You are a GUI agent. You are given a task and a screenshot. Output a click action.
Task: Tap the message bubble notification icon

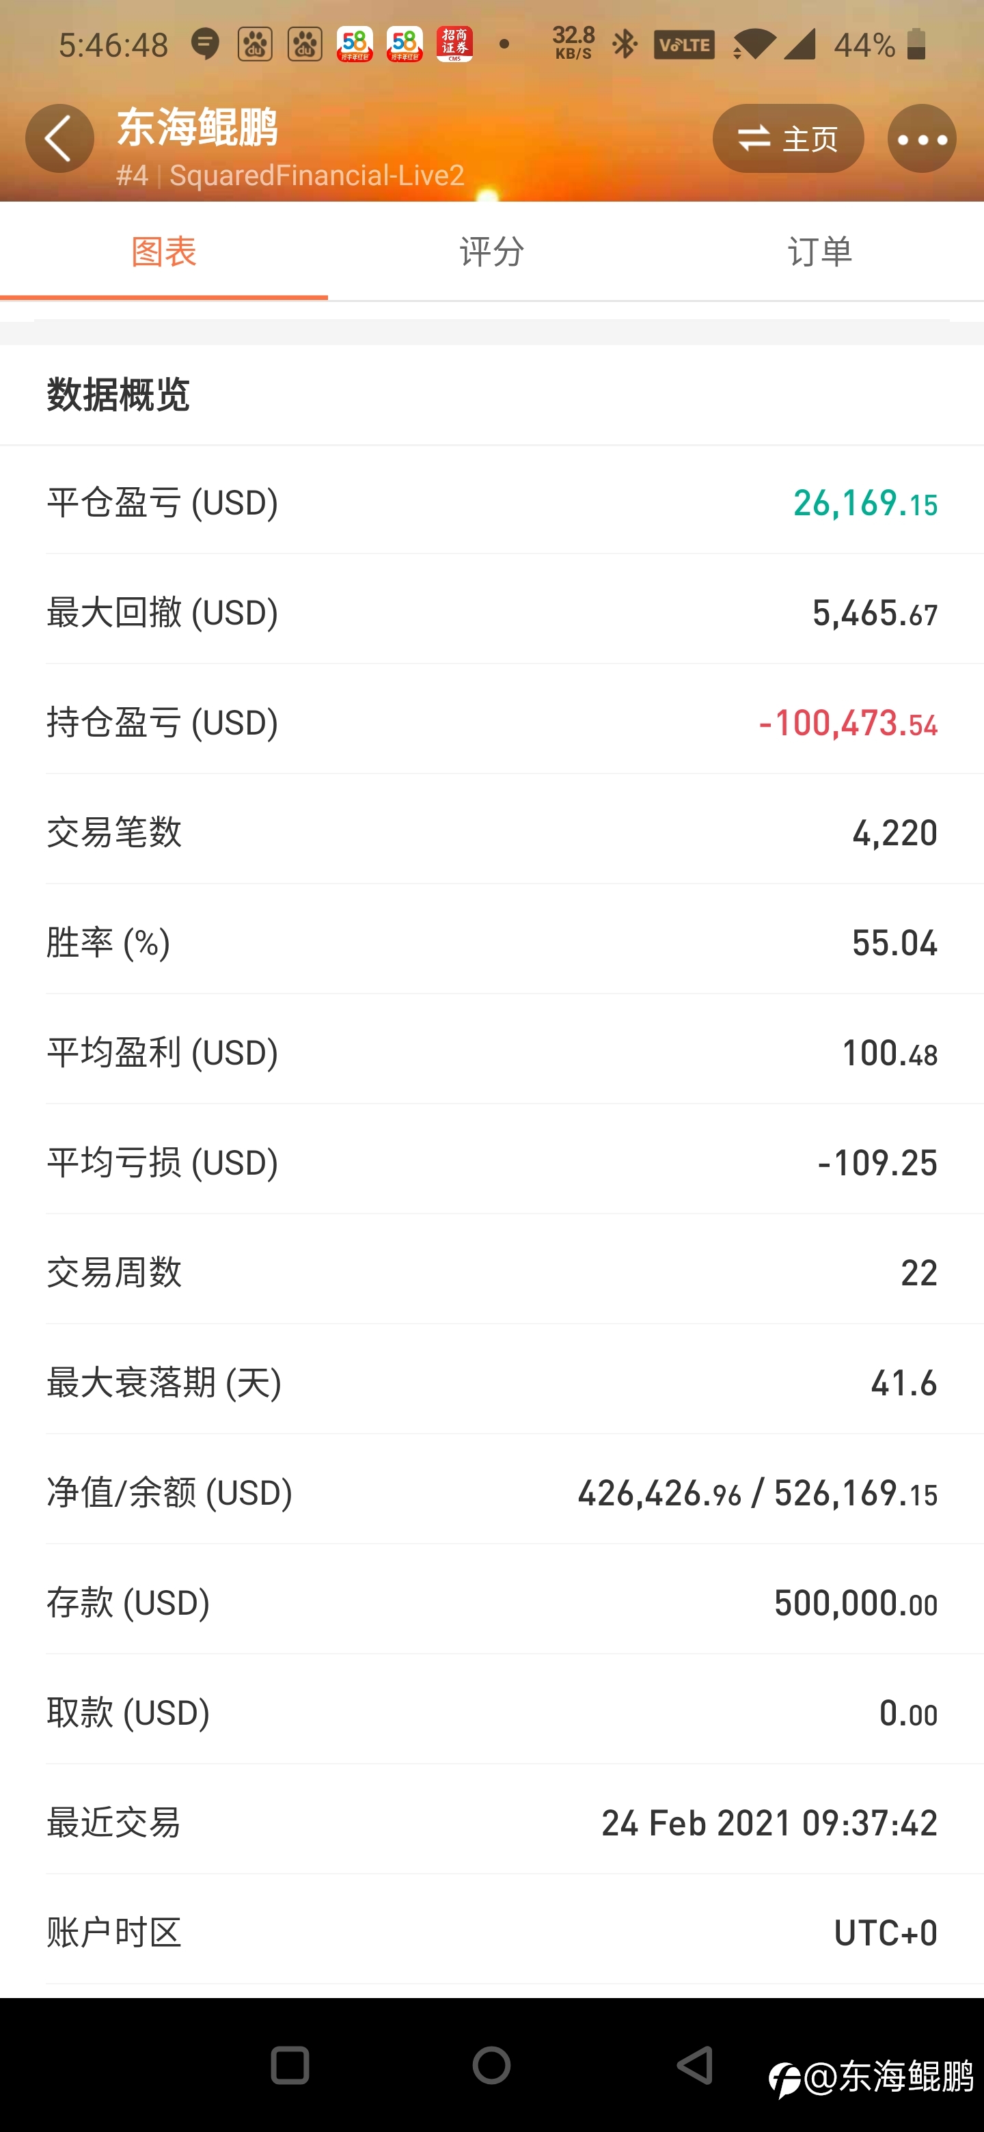pos(205,44)
